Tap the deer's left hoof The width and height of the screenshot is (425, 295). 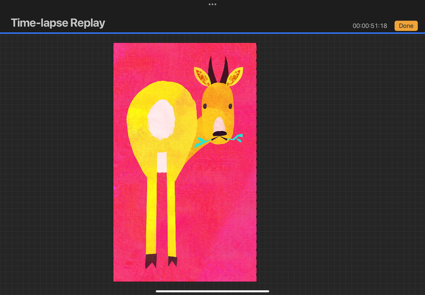[151, 261]
